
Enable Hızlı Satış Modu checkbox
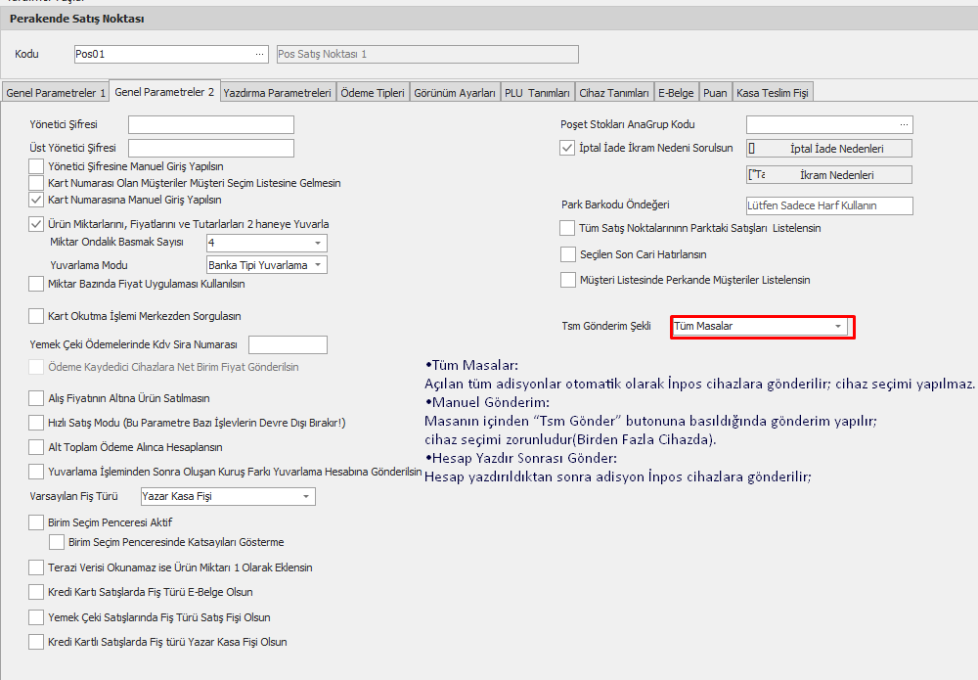(x=37, y=423)
